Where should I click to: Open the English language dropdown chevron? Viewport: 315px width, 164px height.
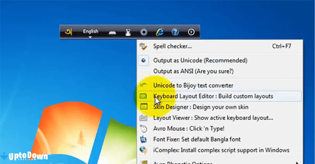point(91,37)
